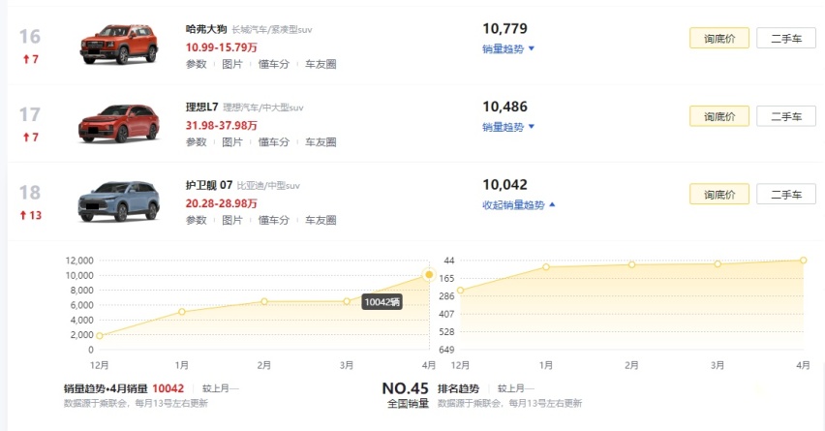Expand 销量趋势 for 哈弗大狗

(x=508, y=49)
